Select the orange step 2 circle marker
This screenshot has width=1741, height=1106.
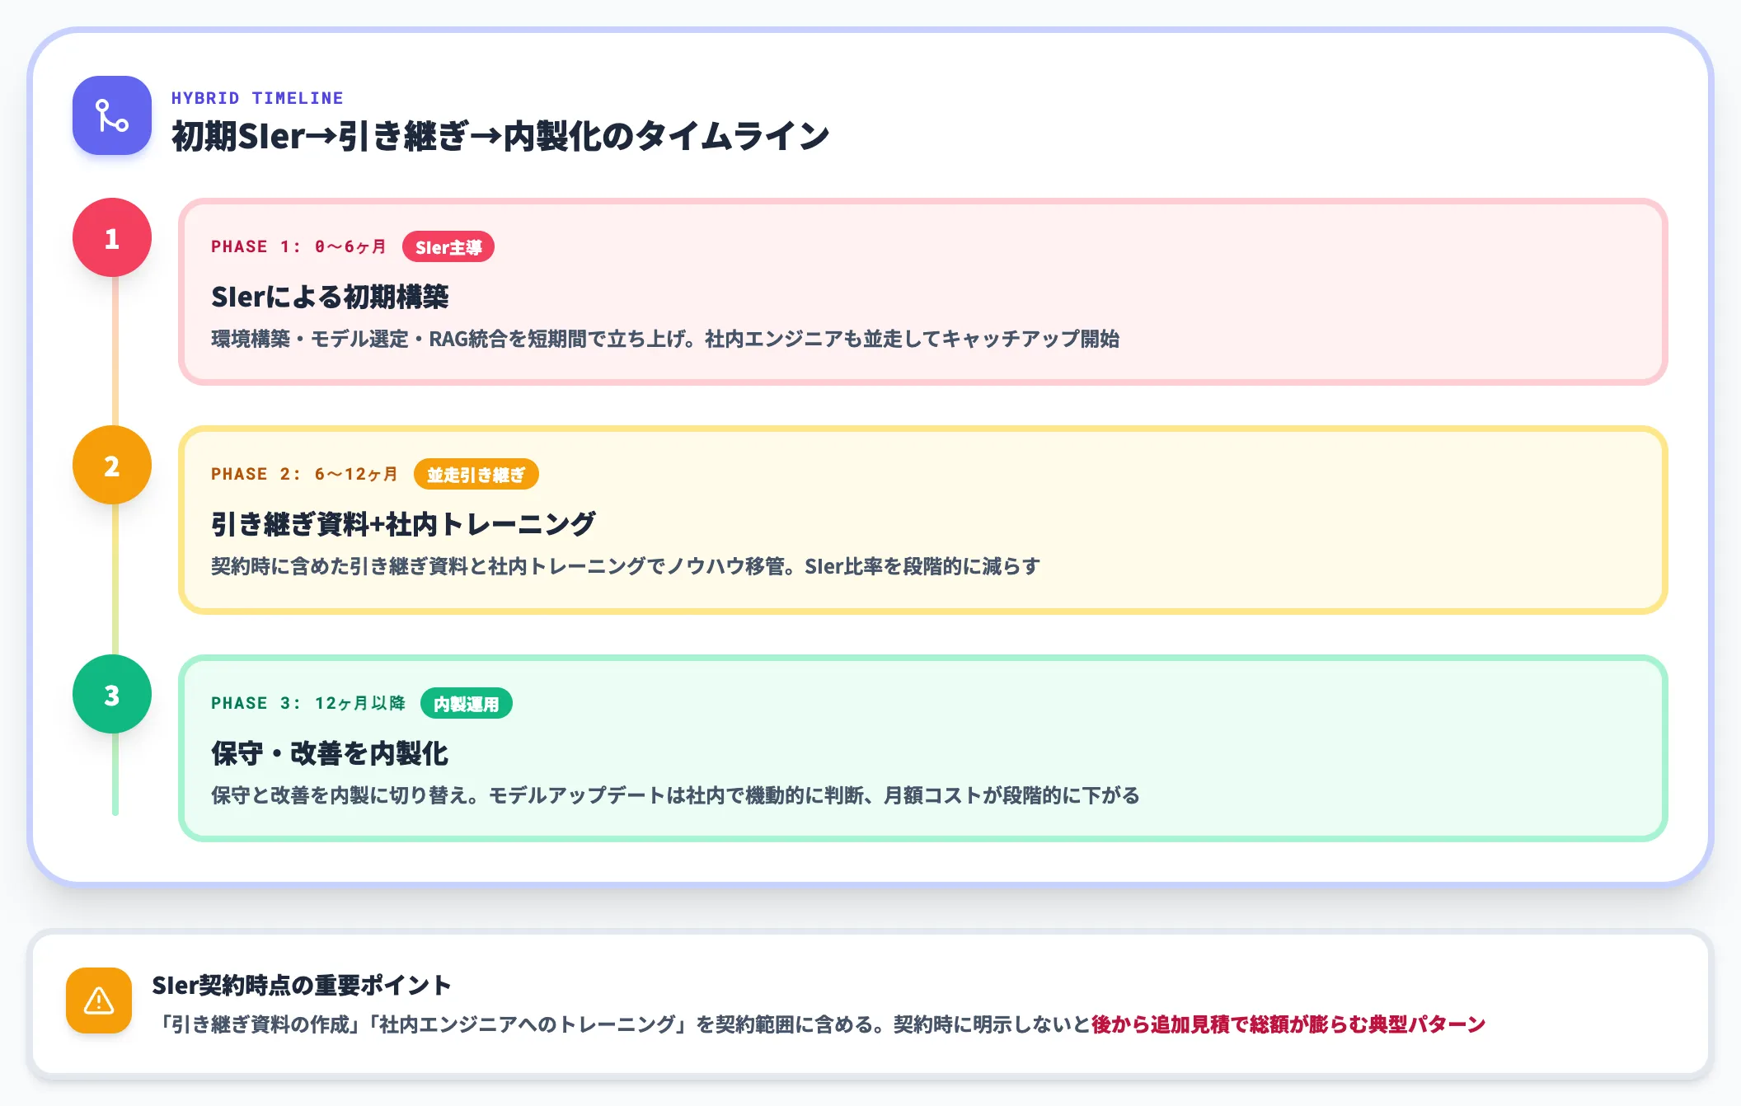tap(112, 465)
